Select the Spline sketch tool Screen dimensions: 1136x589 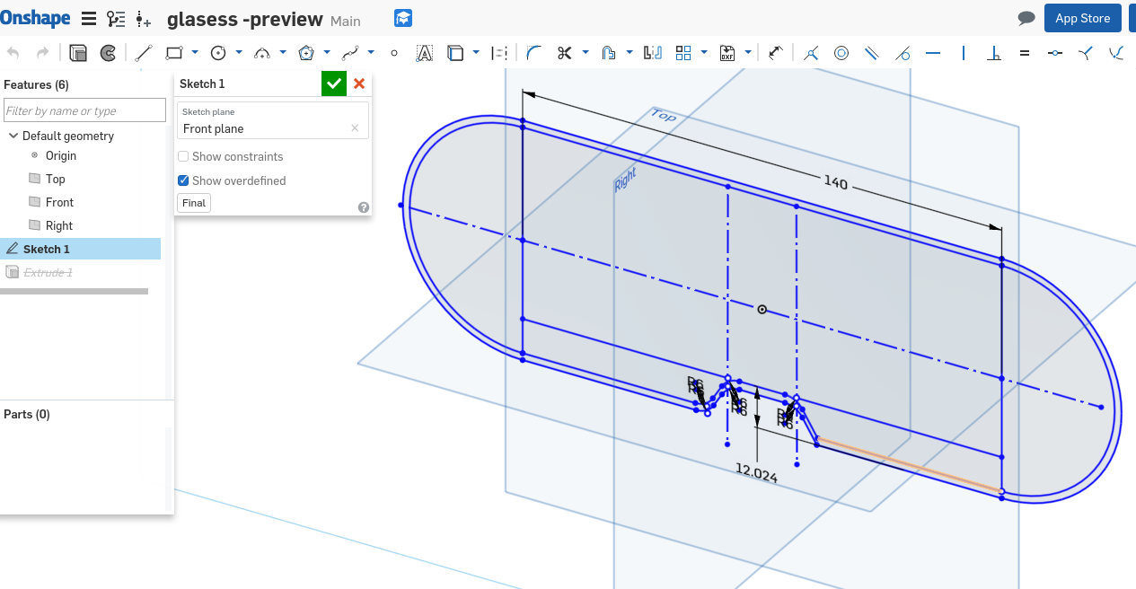[x=350, y=53]
